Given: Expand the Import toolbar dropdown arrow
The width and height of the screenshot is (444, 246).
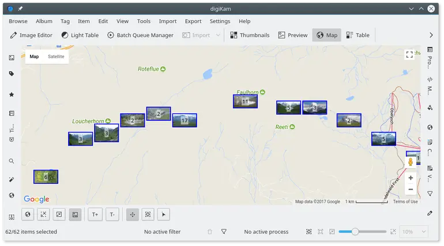Looking at the screenshot, I should 218,35.
